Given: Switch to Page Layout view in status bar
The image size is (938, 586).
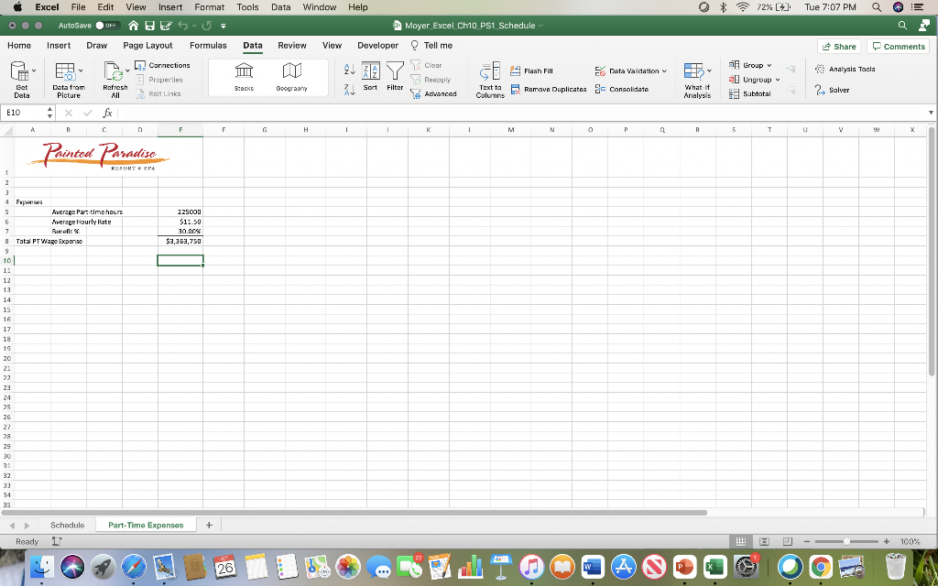Looking at the screenshot, I should coord(764,541).
